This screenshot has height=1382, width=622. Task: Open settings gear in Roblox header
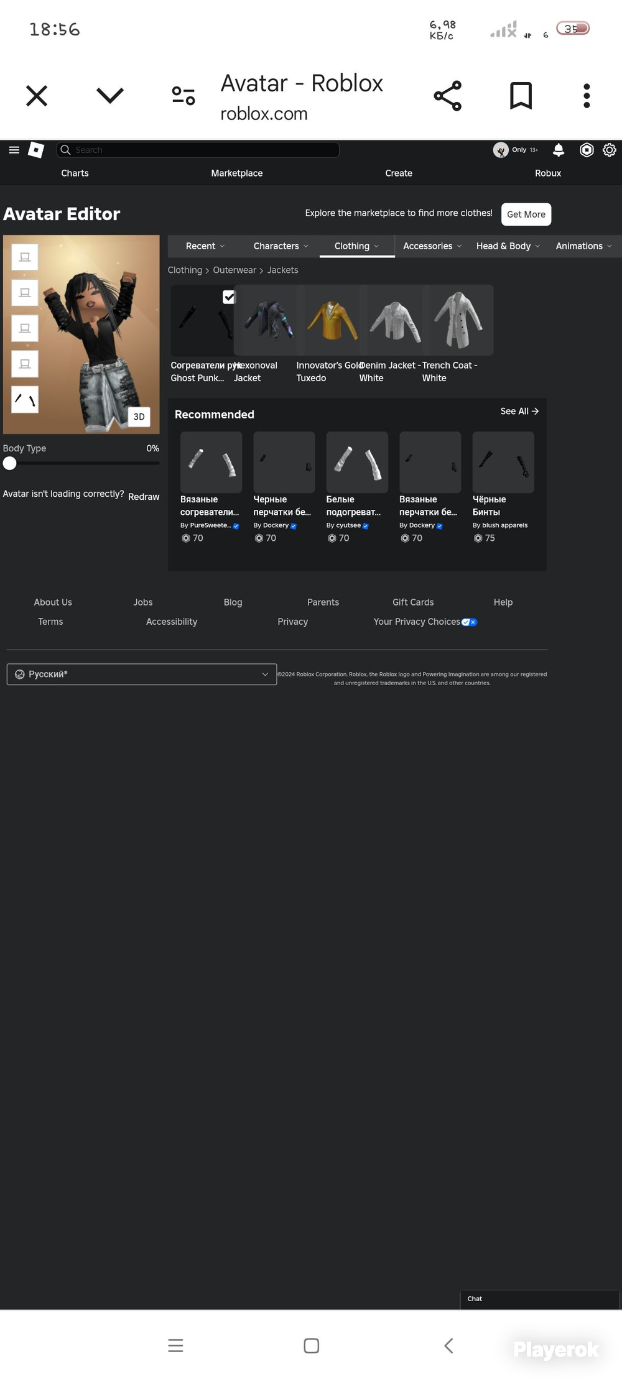[x=610, y=150]
